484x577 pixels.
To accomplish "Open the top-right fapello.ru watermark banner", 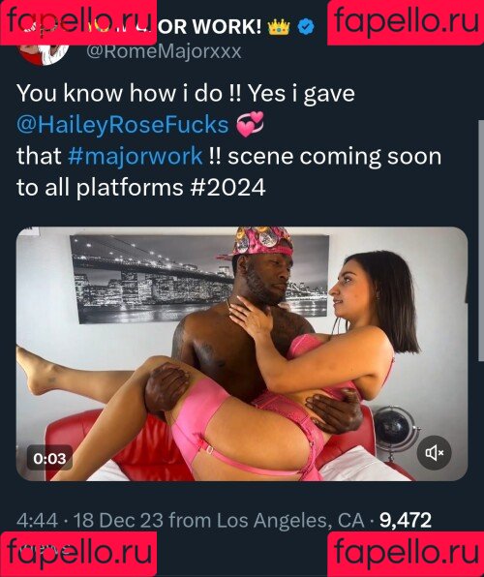I will tap(406, 22).
